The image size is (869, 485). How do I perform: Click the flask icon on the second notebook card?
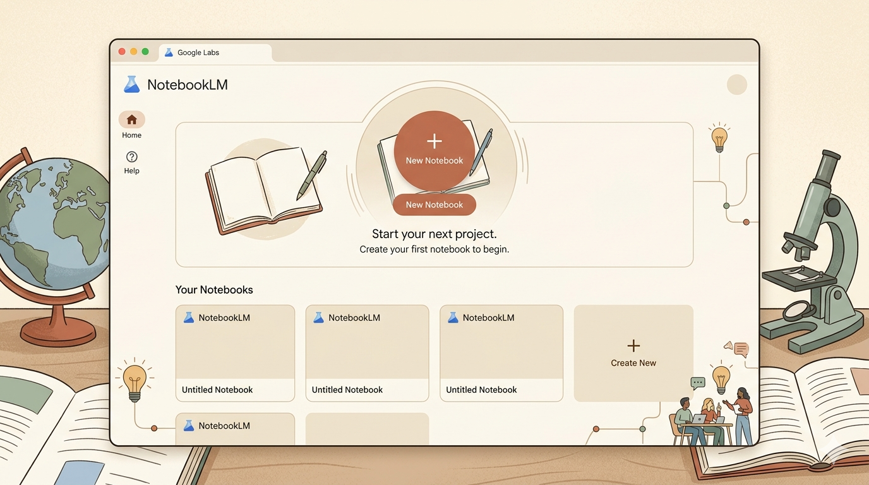(x=318, y=318)
